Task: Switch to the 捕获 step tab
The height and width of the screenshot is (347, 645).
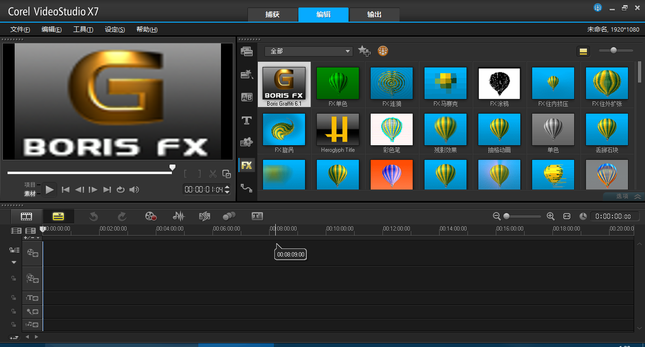Action: coord(272,15)
